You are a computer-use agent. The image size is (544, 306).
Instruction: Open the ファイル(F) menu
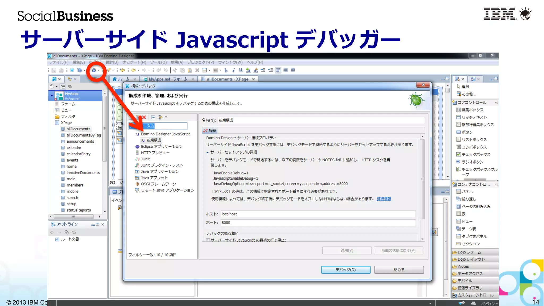point(59,62)
